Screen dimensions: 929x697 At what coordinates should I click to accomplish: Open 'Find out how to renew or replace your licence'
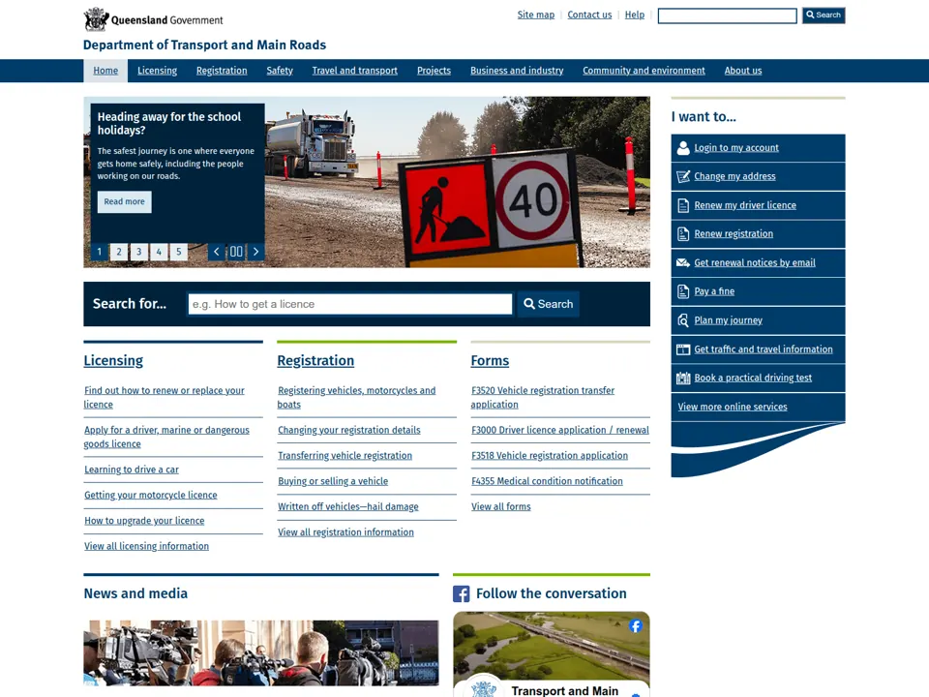coord(165,398)
